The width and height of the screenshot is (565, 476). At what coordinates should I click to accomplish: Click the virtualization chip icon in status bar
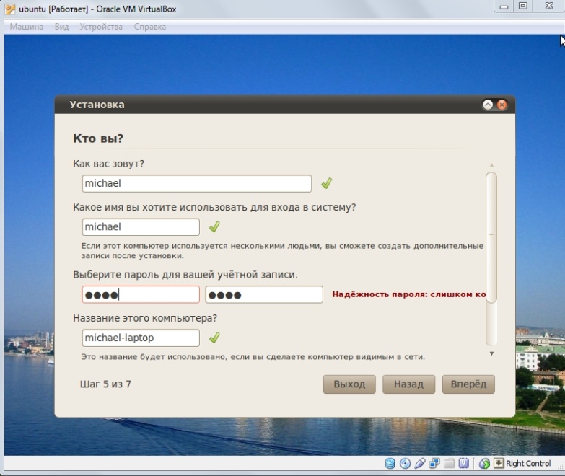point(464,463)
